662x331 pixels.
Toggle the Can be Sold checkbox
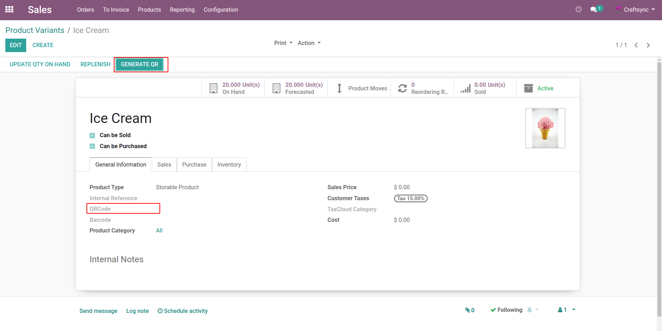point(92,135)
